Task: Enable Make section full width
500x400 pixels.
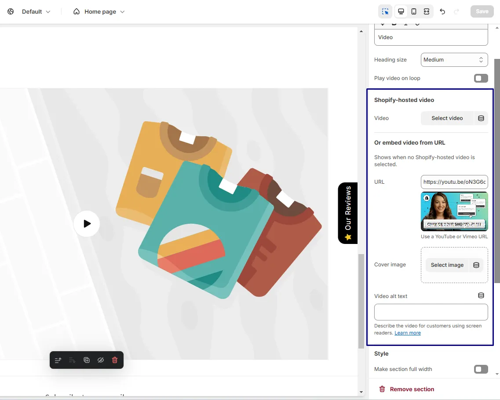Action: [481, 369]
